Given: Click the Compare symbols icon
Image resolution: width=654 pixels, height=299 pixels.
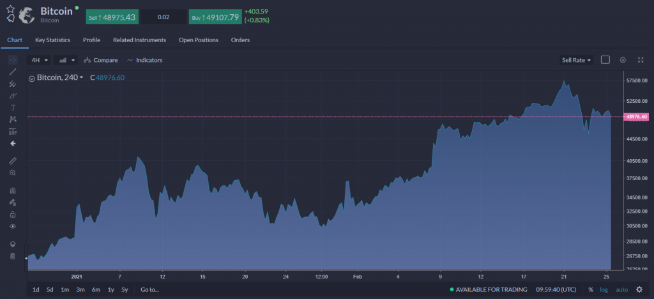Looking at the screenshot, I should coord(87,60).
